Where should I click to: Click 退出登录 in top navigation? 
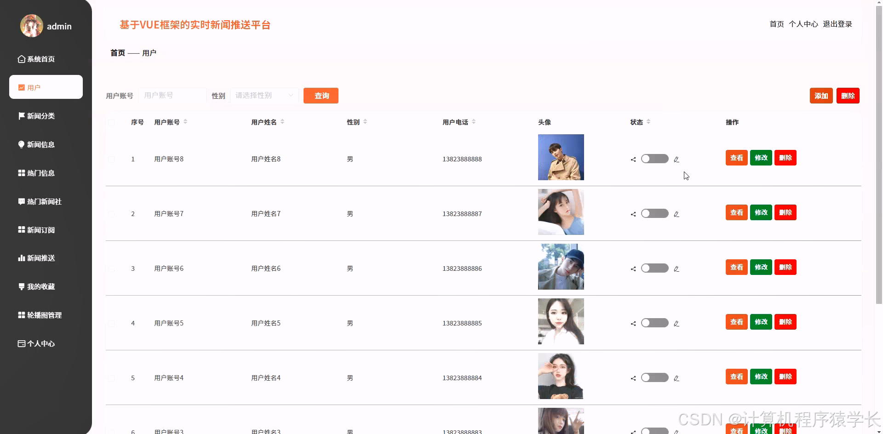[837, 24]
